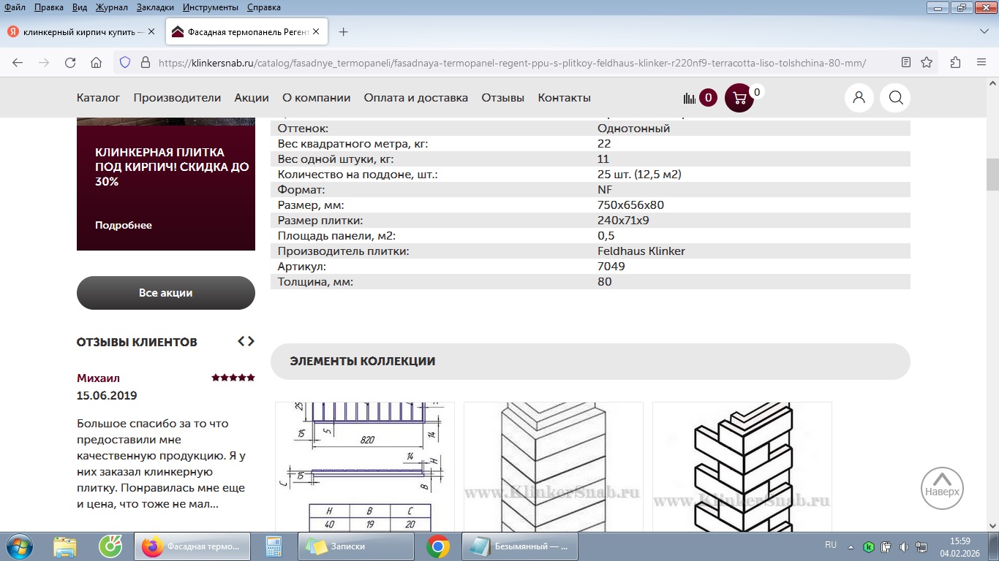Open the corner element thumbnail
The image size is (999, 561).
(x=742, y=467)
